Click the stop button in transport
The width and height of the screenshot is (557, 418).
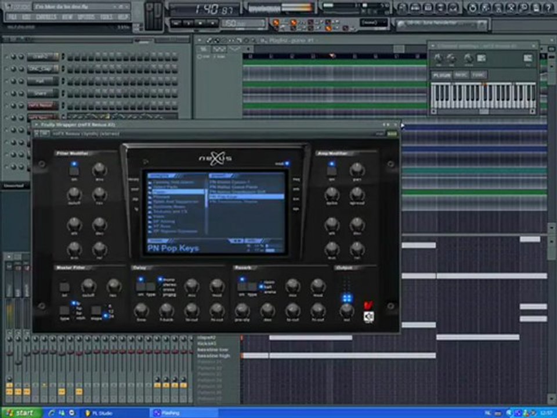pos(200,23)
